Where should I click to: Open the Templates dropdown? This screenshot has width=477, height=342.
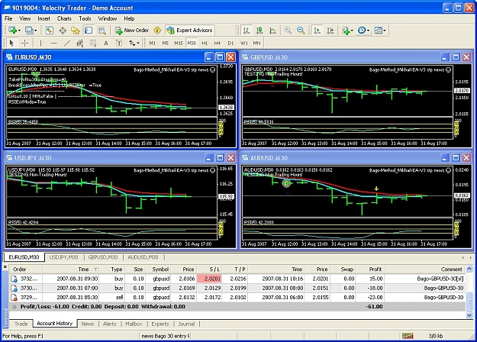(379, 30)
